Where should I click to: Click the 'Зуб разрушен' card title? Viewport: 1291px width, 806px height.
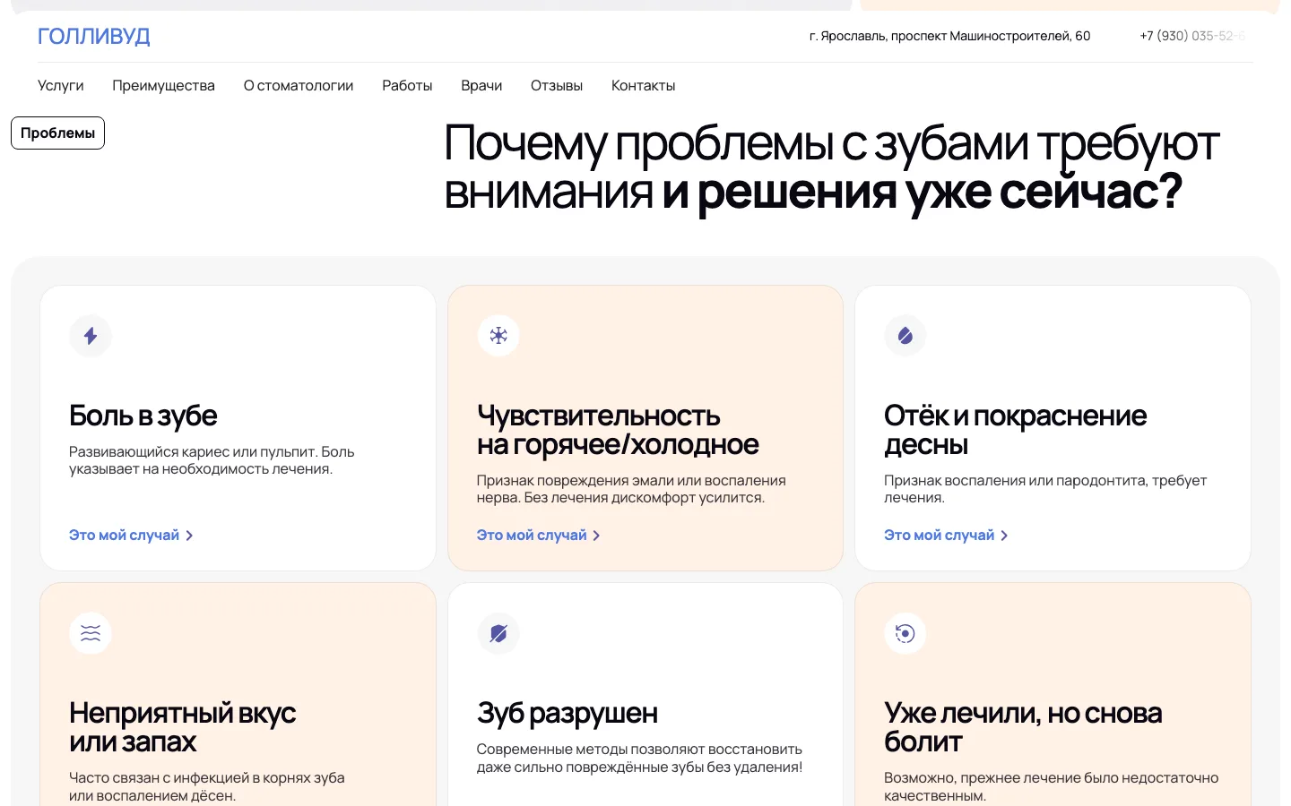[x=568, y=713]
